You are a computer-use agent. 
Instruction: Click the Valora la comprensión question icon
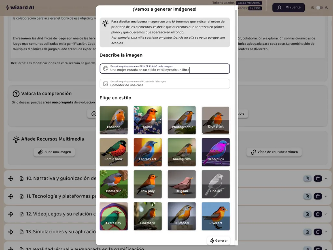click(16, 93)
